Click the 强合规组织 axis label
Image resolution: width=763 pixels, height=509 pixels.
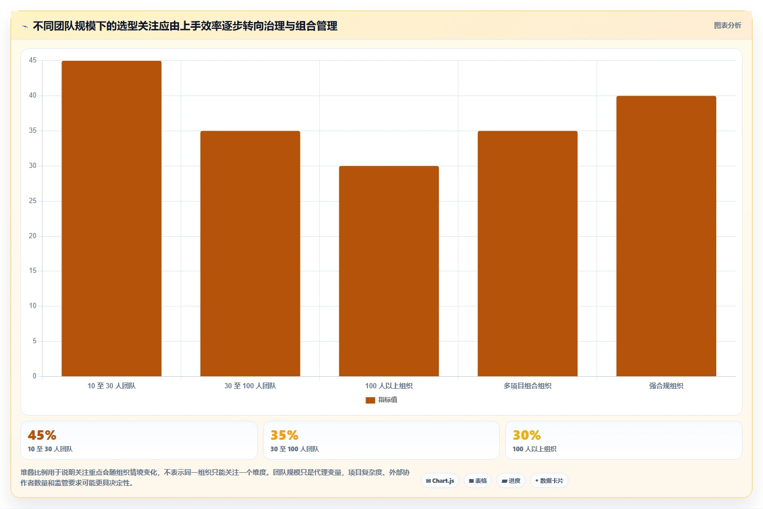(666, 386)
